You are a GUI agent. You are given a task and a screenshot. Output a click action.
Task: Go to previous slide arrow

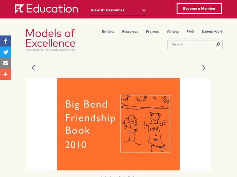pos(33,68)
